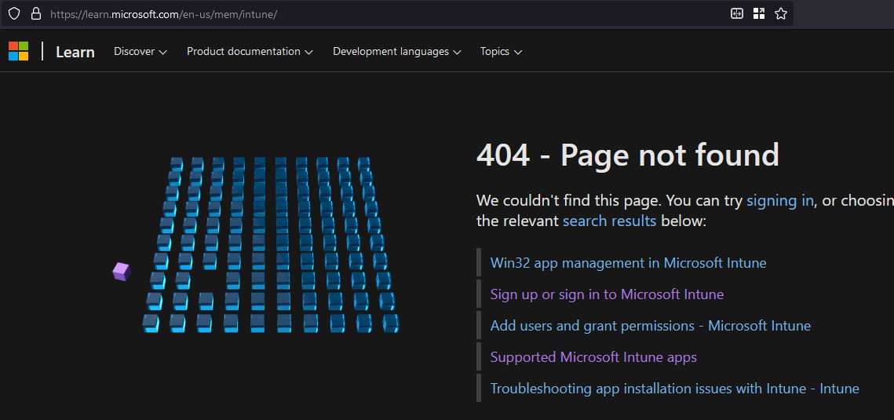
Task: Click the grid extensions icon in address bar
Action: pos(759,13)
